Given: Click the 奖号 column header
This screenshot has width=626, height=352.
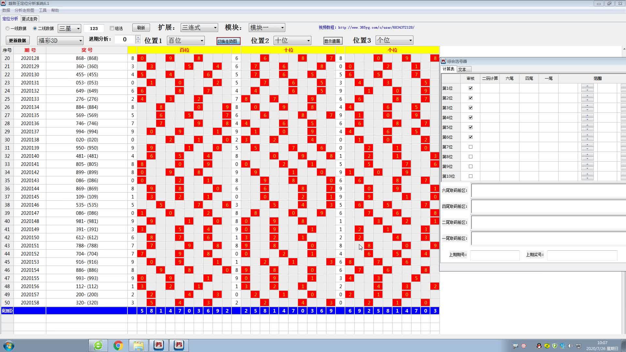Looking at the screenshot, I should pyautogui.click(x=87, y=50).
